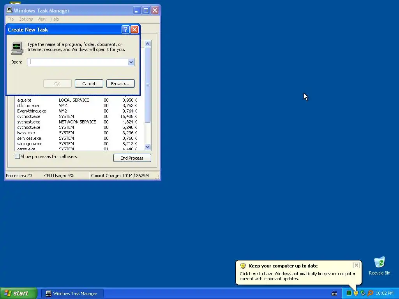The width and height of the screenshot is (399, 299).
Task: Click the 3,760 K memory value
Action: point(129,138)
